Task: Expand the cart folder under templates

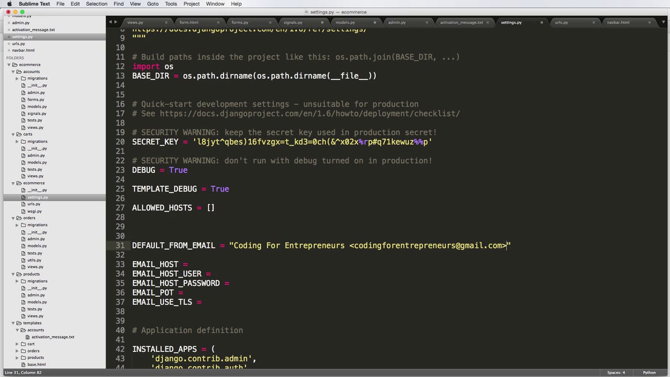Action: (17, 344)
